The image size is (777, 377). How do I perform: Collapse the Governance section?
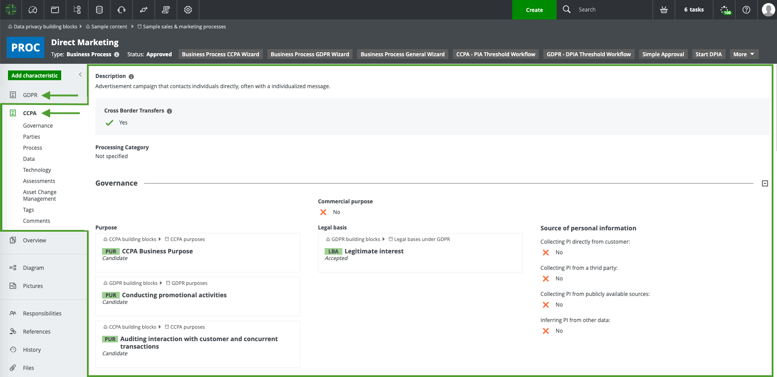coord(765,183)
